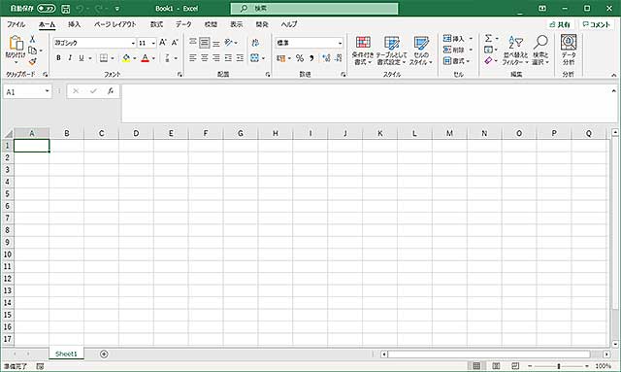Open the number format dropdown
Viewport: 621px width, 372px height.
coord(340,43)
